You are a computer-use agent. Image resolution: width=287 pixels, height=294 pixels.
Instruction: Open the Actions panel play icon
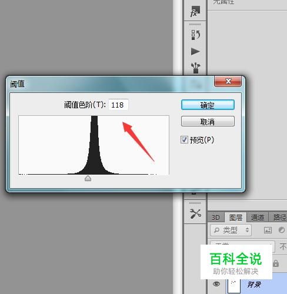pos(195,52)
